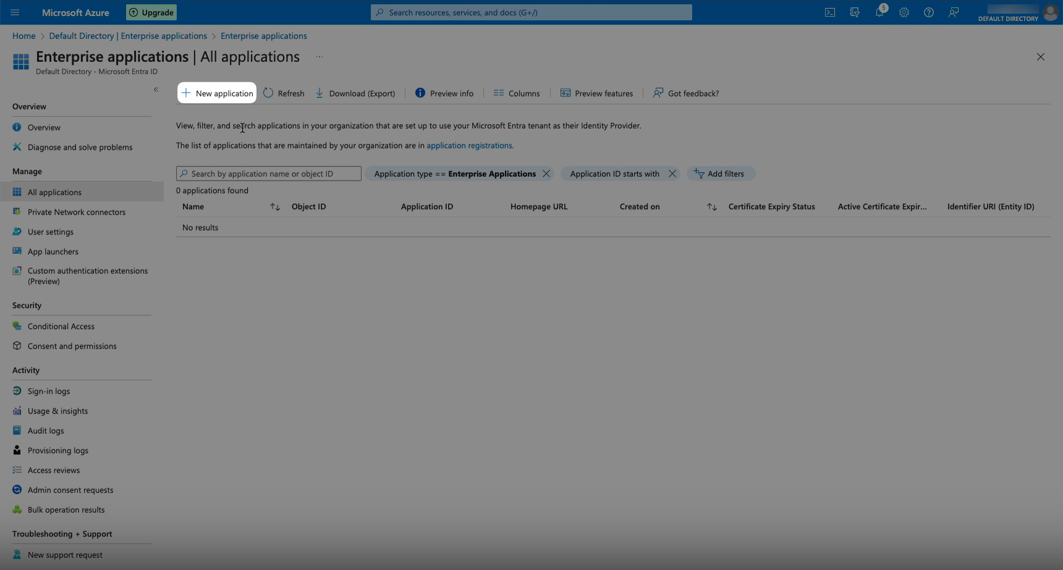Open the Columns chooser
1063x570 pixels.
[517, 93]
